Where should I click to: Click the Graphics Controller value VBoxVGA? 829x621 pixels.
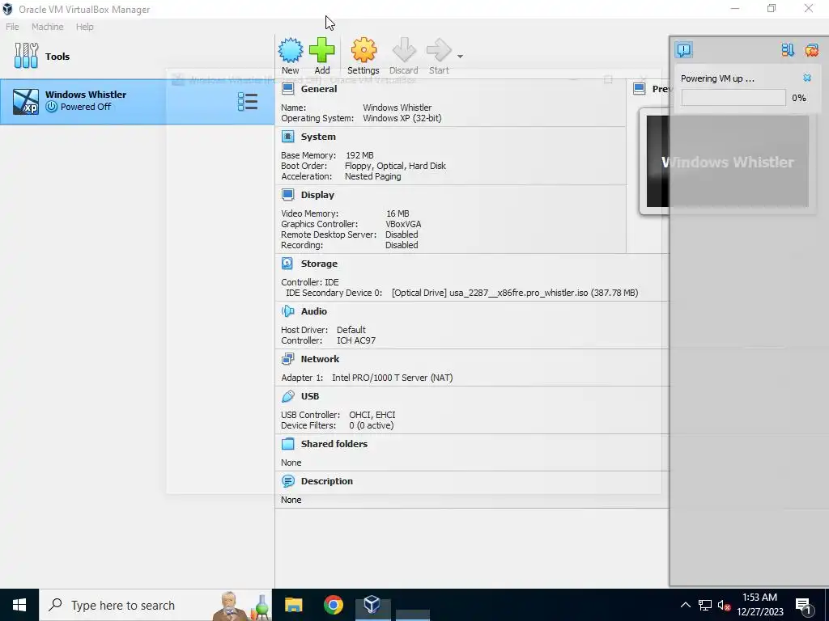403,224
